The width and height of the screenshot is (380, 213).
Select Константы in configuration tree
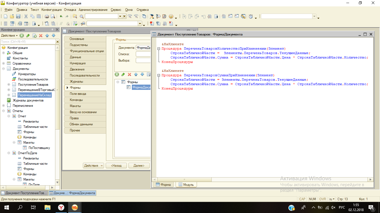coord(20,58)
